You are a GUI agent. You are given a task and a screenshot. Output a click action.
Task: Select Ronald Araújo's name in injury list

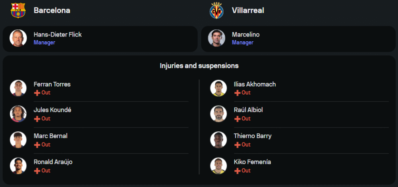pyautogui.click(x=53, y=162)
